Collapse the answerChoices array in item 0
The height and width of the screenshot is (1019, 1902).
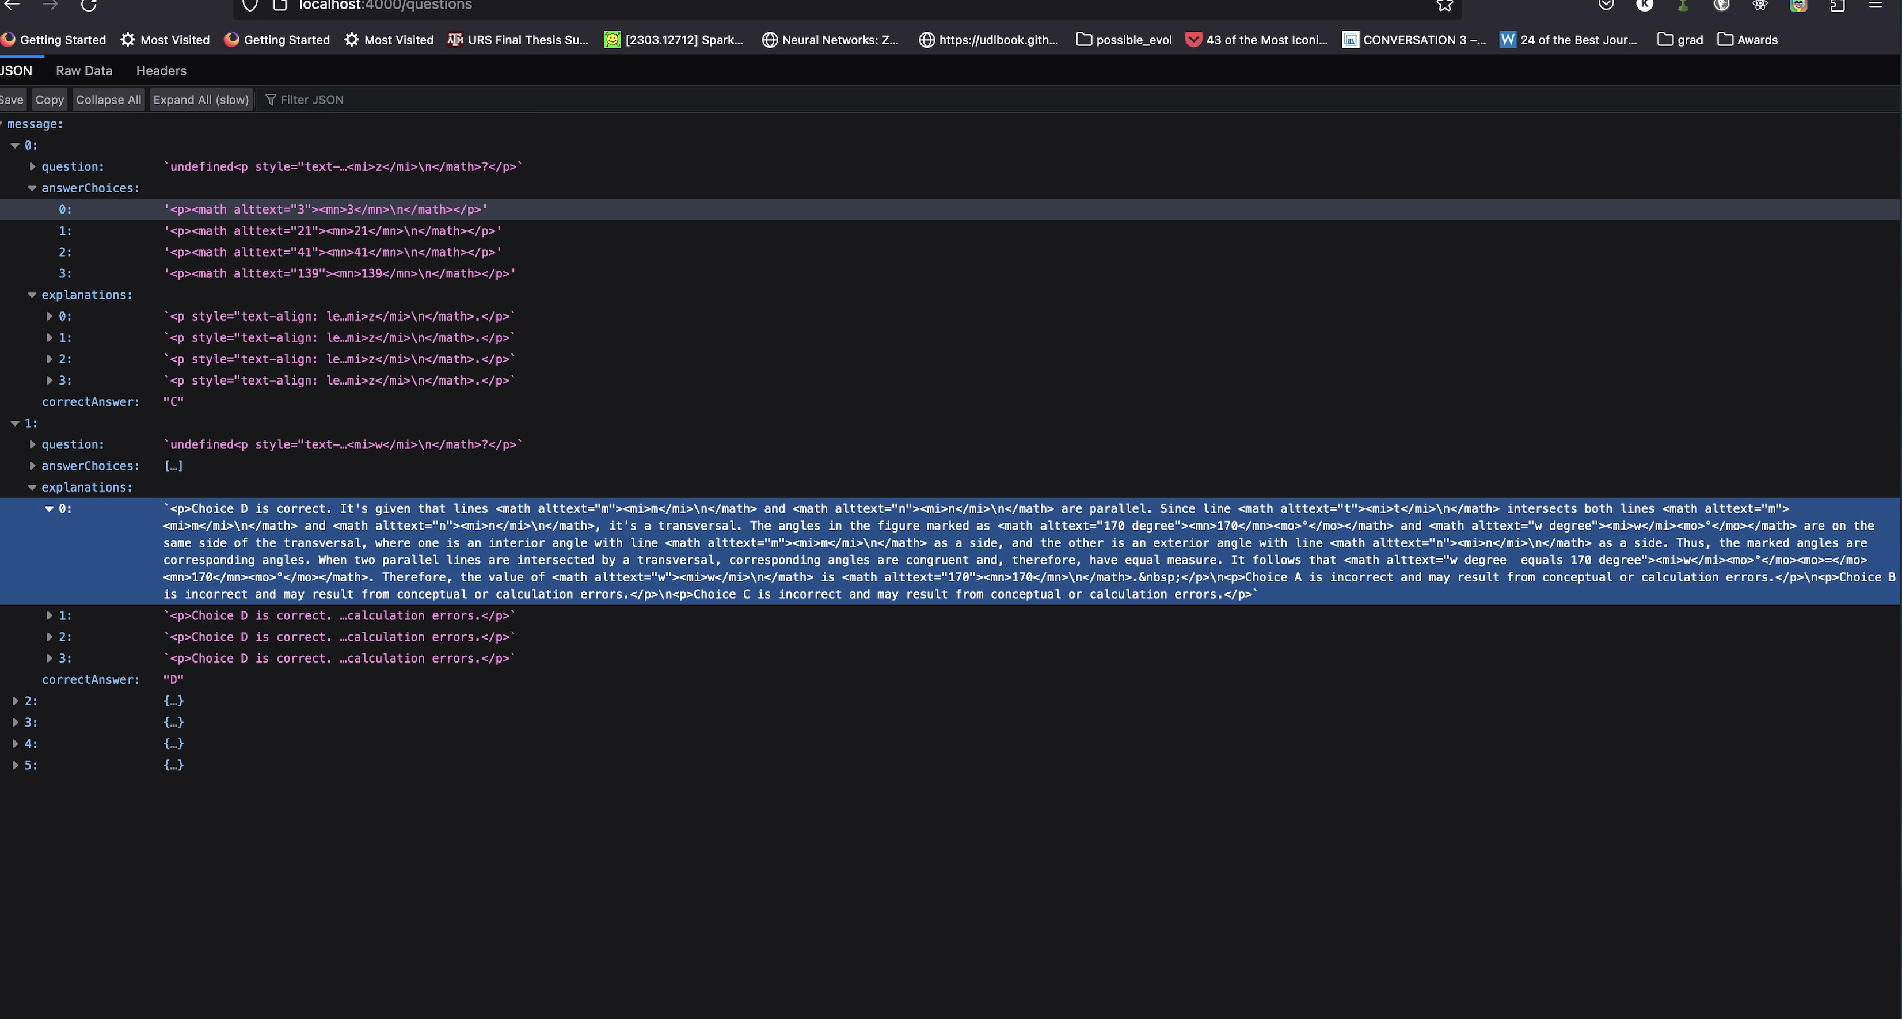(32, 188)
